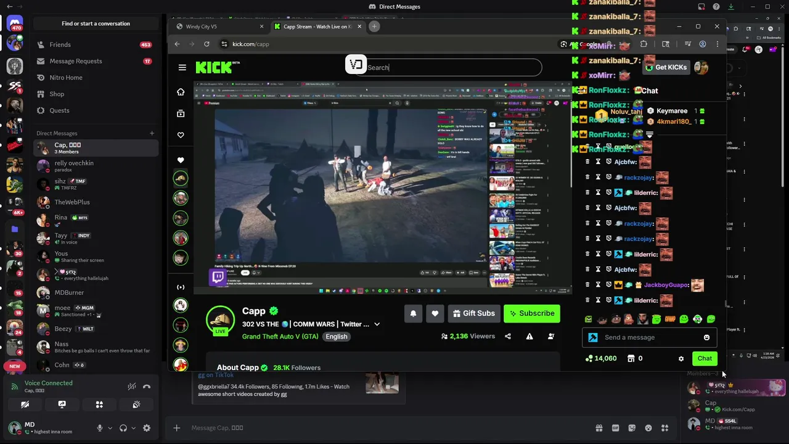
Task: Click Find or start a conversation
Action: 96,23
